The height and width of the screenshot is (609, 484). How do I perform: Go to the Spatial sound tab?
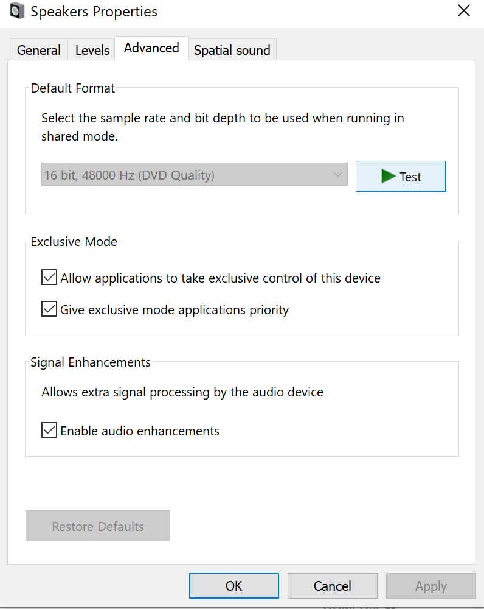coord(232,50)
